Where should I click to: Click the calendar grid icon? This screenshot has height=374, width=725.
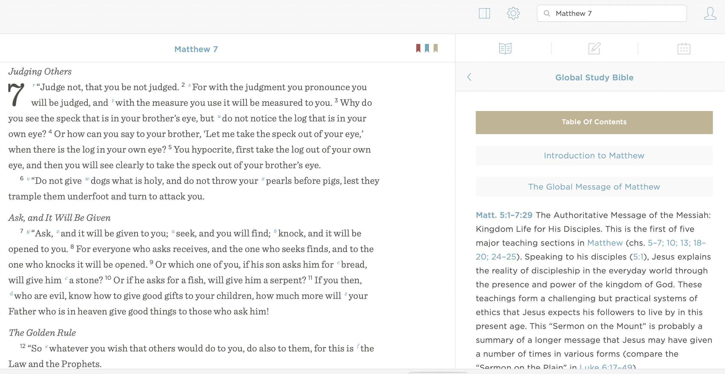tap(683, 48)
